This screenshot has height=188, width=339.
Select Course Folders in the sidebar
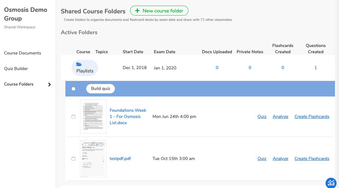[19, 84]
